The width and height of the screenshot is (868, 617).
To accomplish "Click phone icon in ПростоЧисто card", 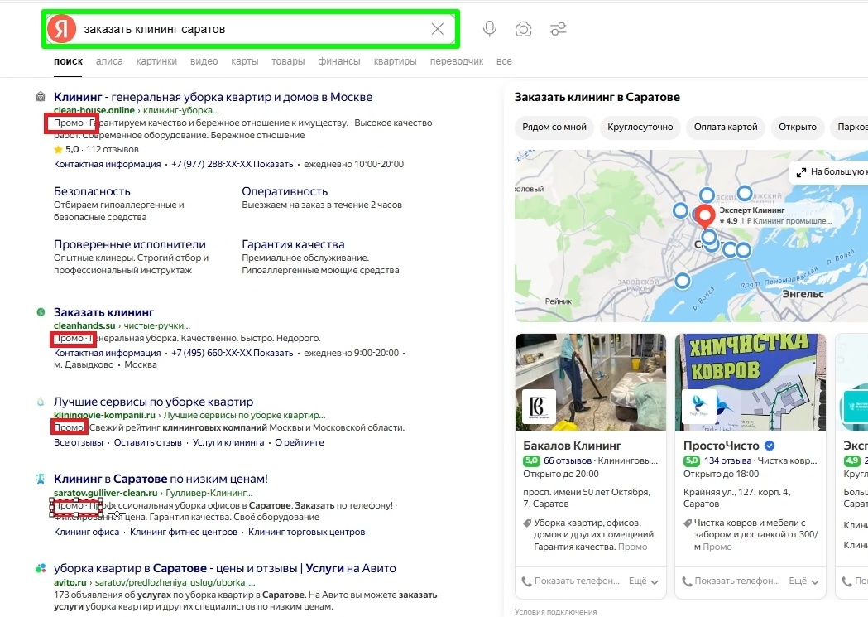I will 687,581.
